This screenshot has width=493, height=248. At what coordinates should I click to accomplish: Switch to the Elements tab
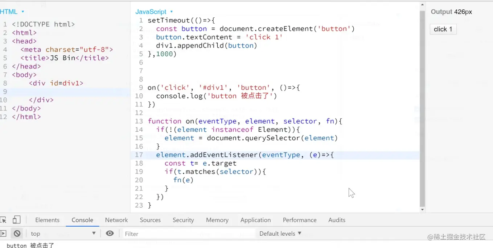point(47,220)
